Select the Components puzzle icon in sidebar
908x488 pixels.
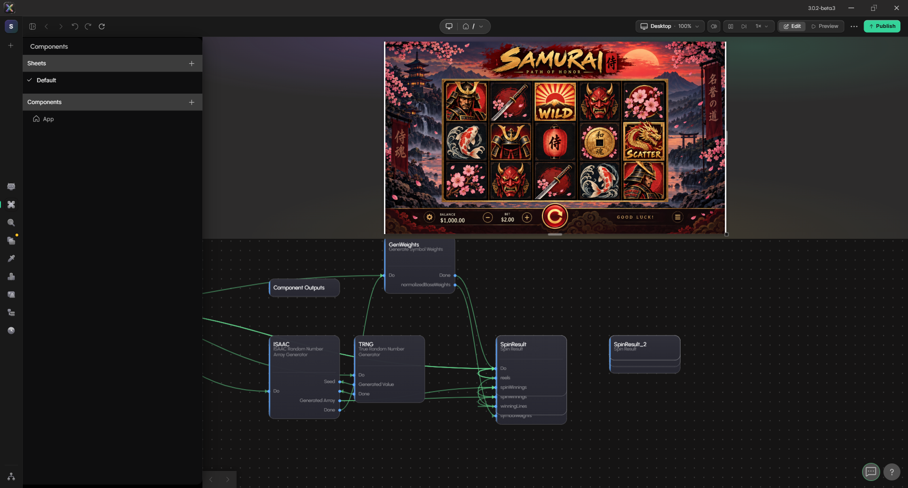[11, 205]
